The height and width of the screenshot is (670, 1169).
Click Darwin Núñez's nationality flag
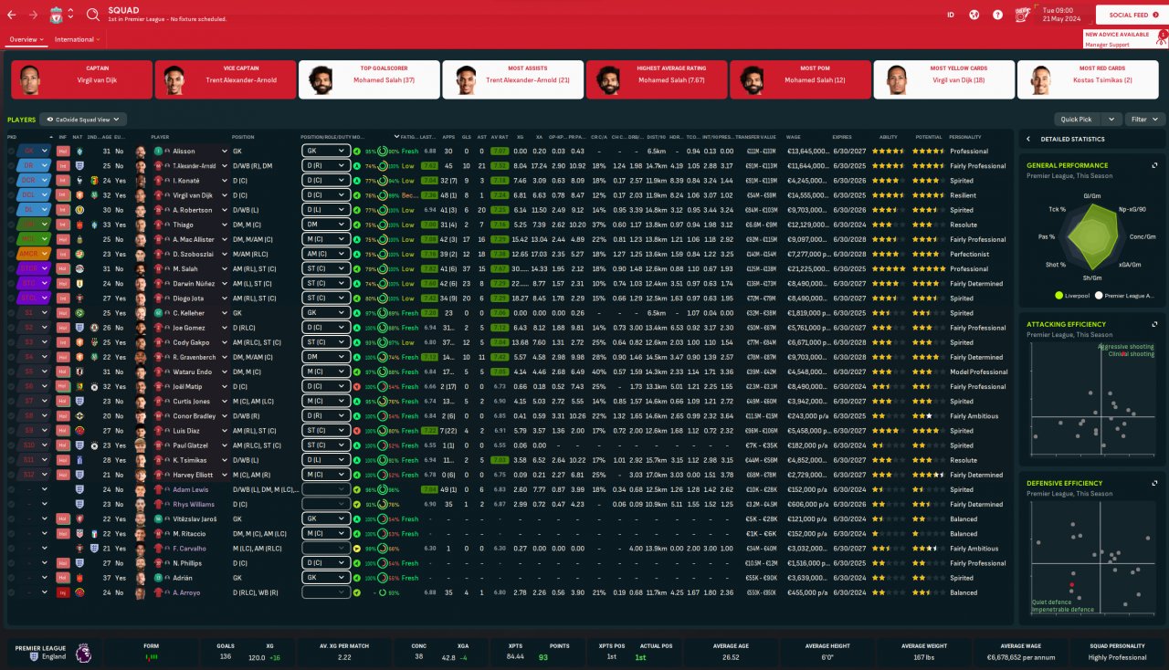tap(79, 284)
